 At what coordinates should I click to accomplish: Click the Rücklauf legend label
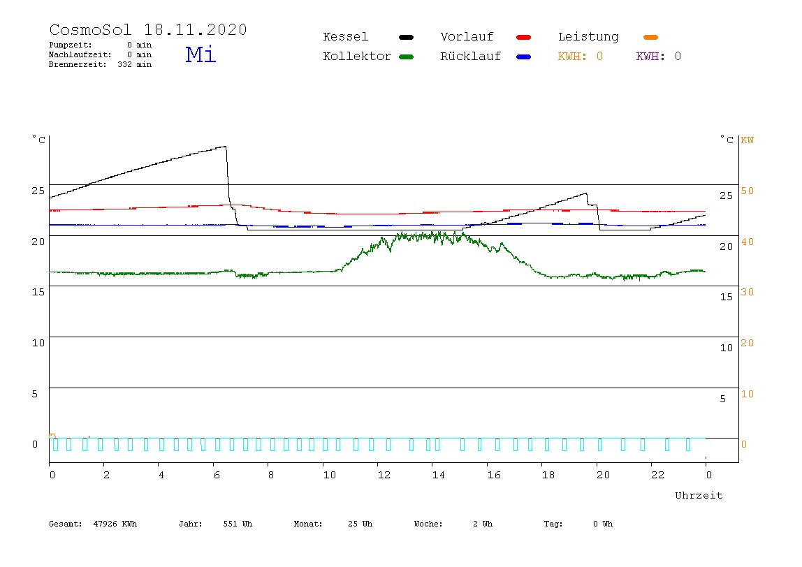pyautogui.click(x=471, y=57)
